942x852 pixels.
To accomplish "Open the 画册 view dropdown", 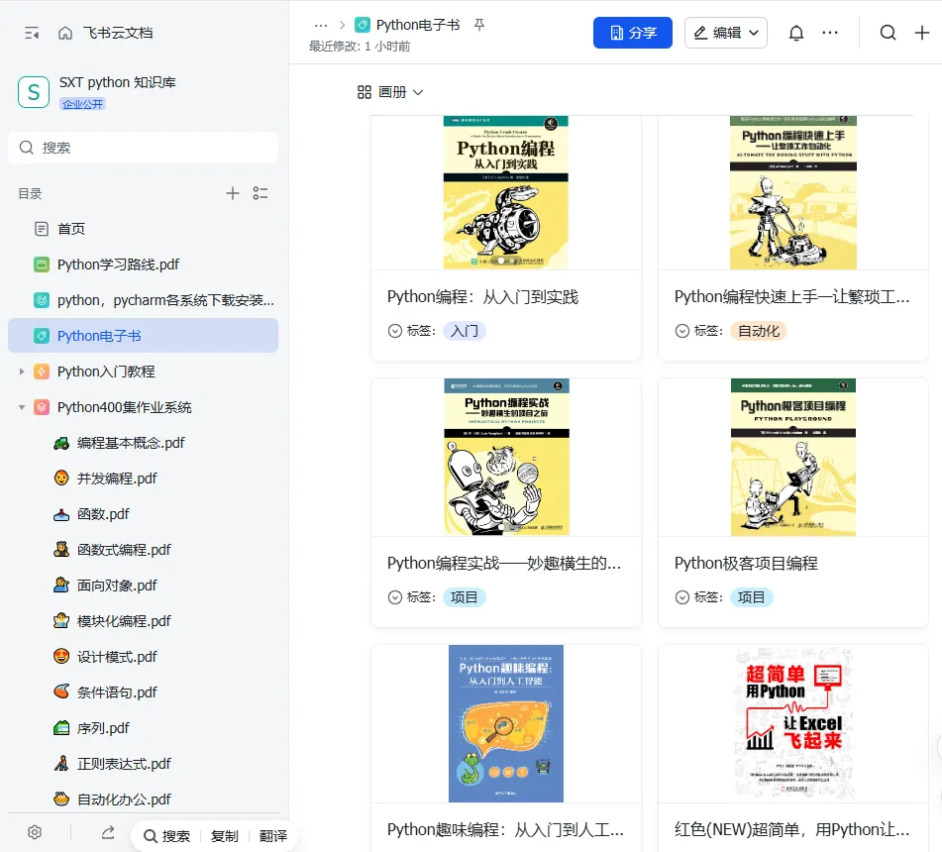I will (x=391, y=92).
